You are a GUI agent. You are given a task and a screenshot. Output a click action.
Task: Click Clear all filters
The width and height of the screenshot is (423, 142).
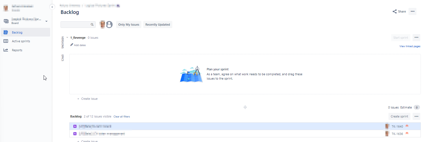(x=122, y=117)
